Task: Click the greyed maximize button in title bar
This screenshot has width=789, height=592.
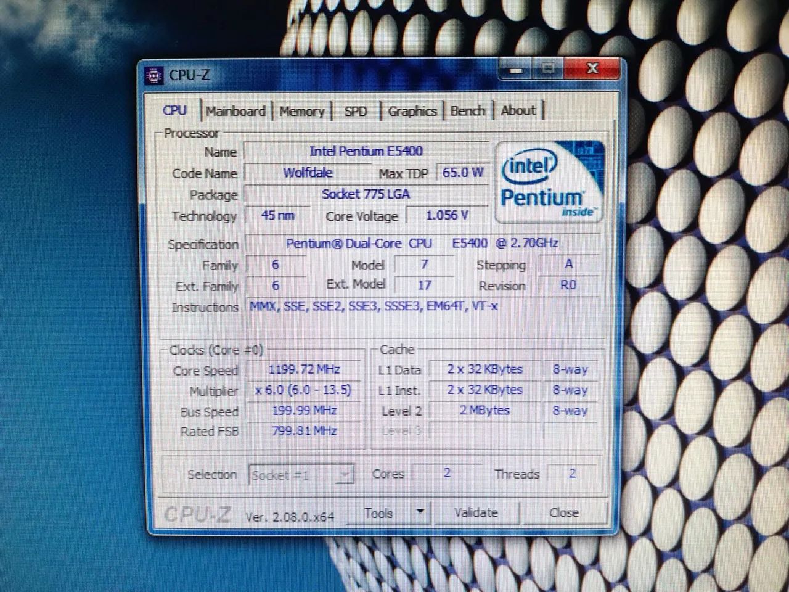Action: [548, 68]
